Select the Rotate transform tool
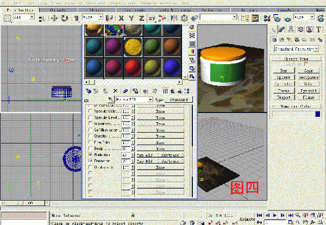Viewport: 326px width, 225px height. click(65, 18)
